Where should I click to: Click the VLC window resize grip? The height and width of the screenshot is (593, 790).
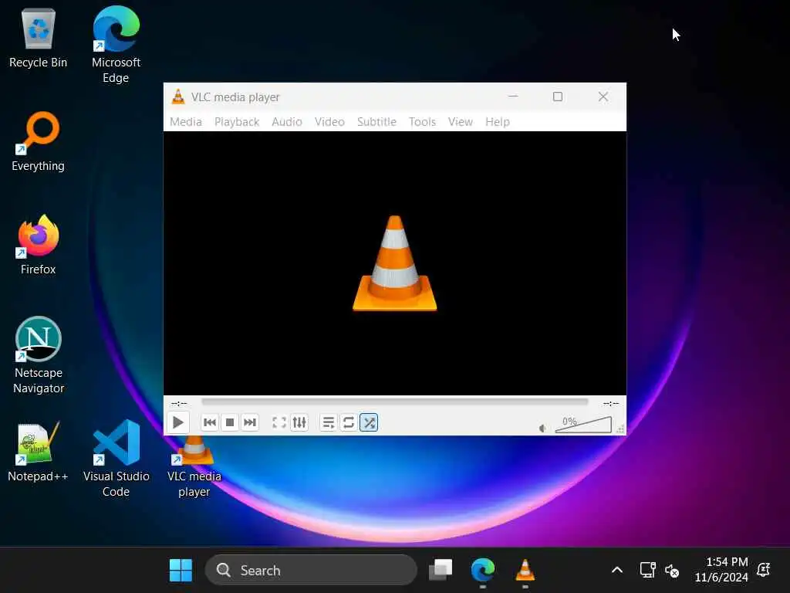621,429
